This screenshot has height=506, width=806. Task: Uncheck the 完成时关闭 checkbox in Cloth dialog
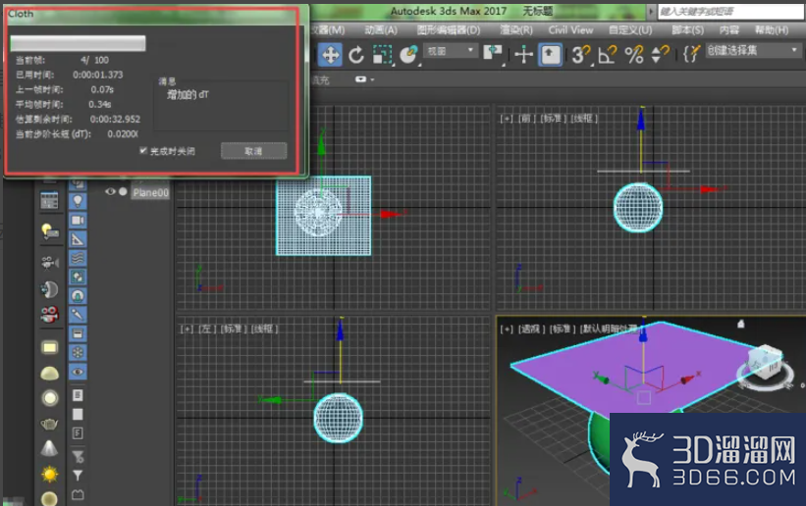(x=143, y=150)
